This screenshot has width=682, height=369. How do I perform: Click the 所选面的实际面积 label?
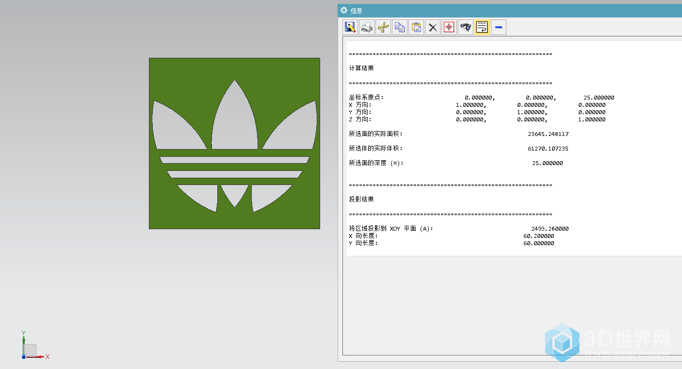[375, 134]
